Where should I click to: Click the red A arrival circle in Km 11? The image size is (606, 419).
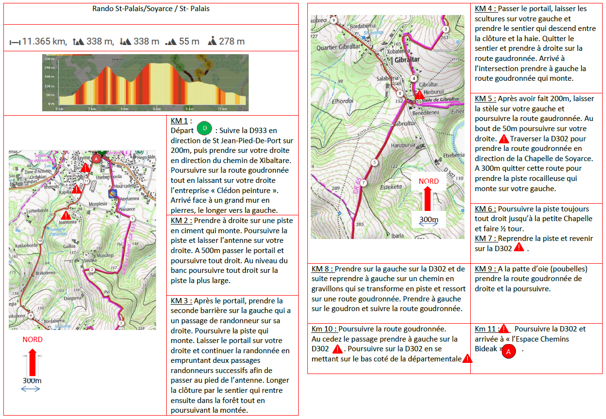coord(508,352)
